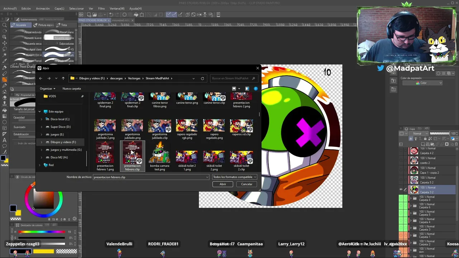This screenshot has height=258, width=459.
Task: Select the Lasso selection tool
Action: coord(4,49)
